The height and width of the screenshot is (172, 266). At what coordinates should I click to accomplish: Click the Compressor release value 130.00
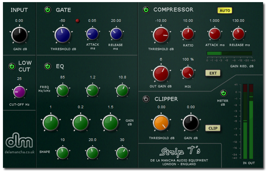click(x=238, y=21)
